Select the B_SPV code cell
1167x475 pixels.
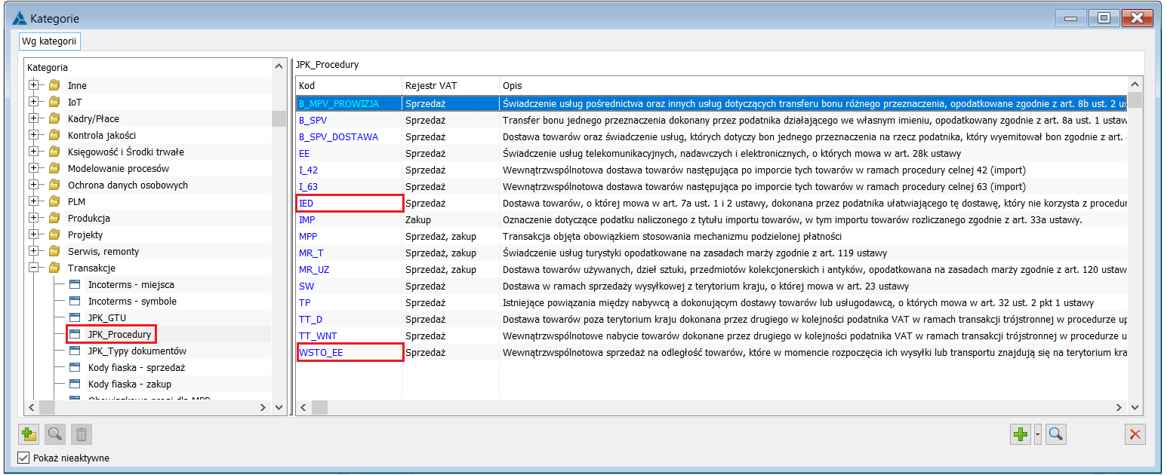tap(349, 119)
